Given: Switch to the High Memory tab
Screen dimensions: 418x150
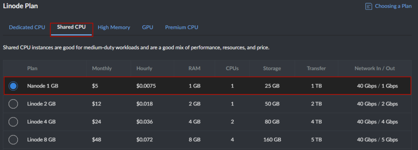Looking at the screenshot, I should (x=114, y=27).
